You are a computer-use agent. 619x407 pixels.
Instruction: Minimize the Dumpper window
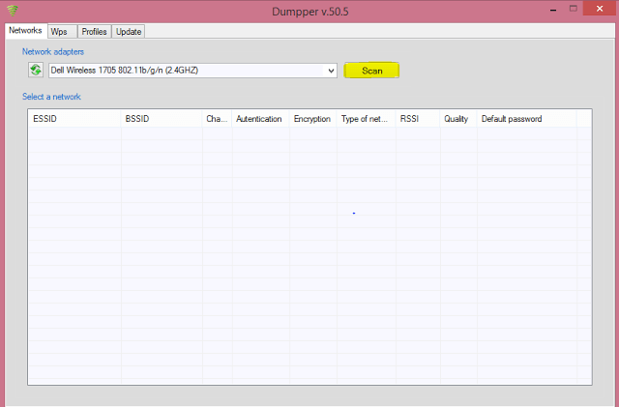(x=553, y=9)
